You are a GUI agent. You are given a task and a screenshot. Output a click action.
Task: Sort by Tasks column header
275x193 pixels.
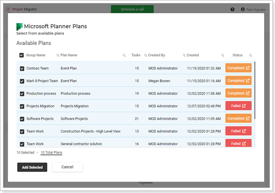tap(136, 55)
